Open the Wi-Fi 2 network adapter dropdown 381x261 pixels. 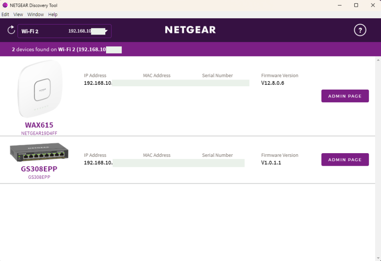(64, 31)
